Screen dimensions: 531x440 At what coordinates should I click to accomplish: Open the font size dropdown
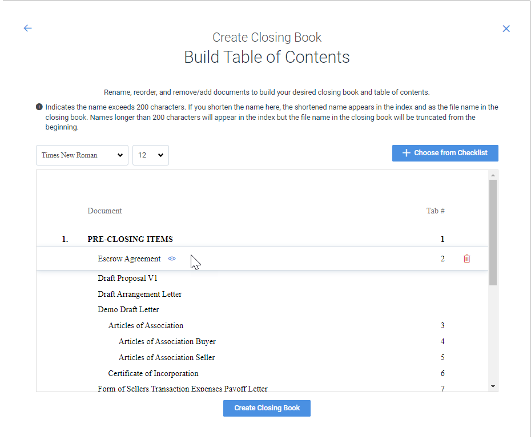(150, 155)
